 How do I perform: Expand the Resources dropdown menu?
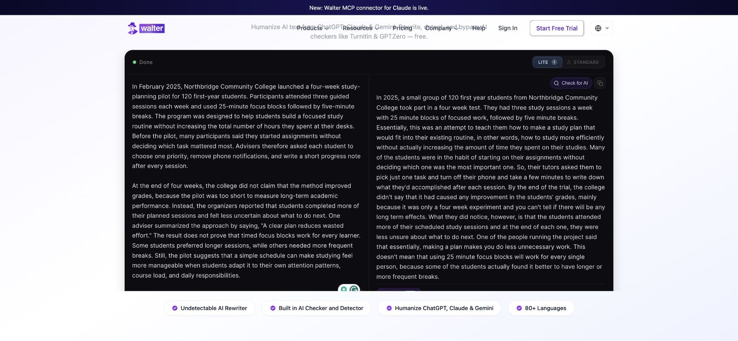point(361,28)
